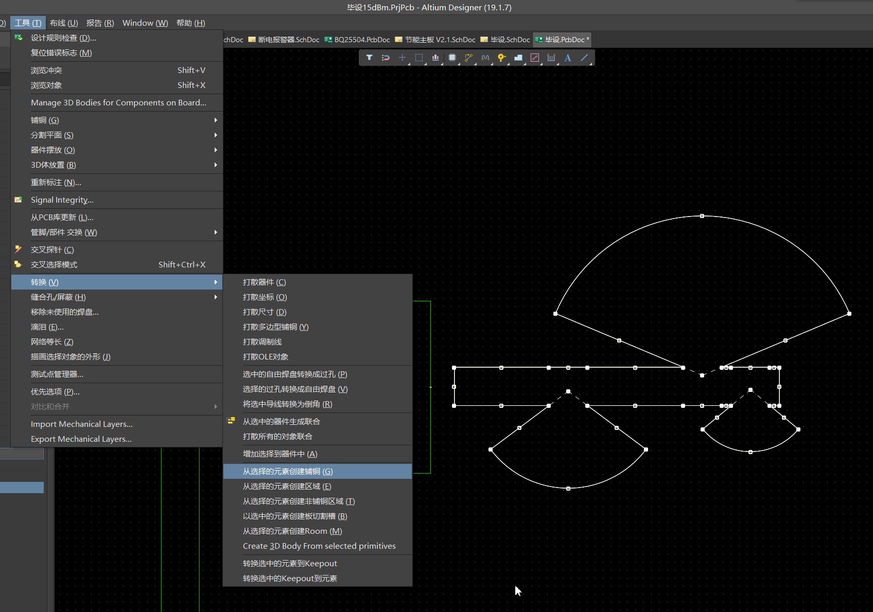
Task: Choose the place line tool icon
Action: coord(584,58)
